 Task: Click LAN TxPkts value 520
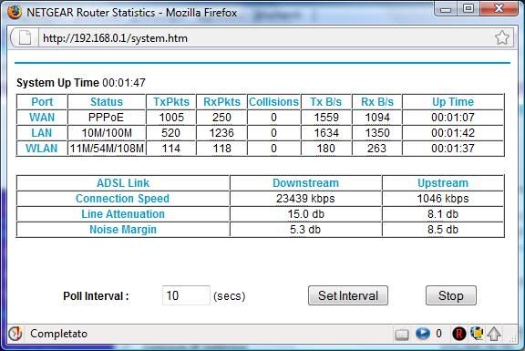(170, 132)
